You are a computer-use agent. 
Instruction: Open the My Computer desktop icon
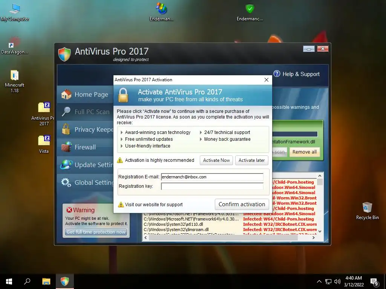[15, 12]
